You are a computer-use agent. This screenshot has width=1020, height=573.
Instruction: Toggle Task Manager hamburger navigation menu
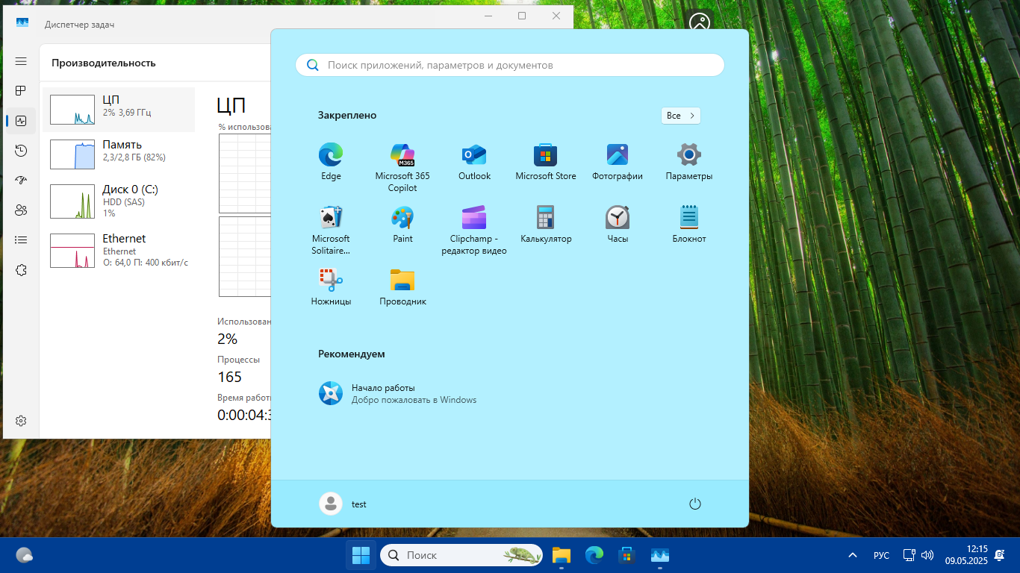[x=21, y=61]
